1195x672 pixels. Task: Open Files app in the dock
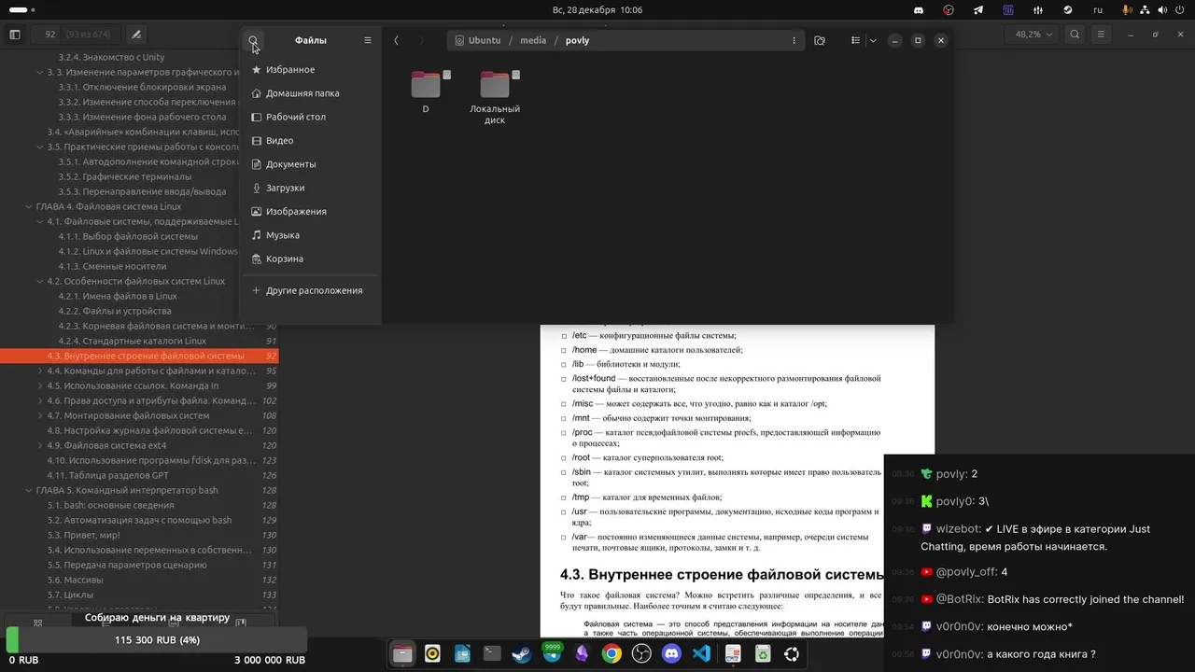point(402,654)
